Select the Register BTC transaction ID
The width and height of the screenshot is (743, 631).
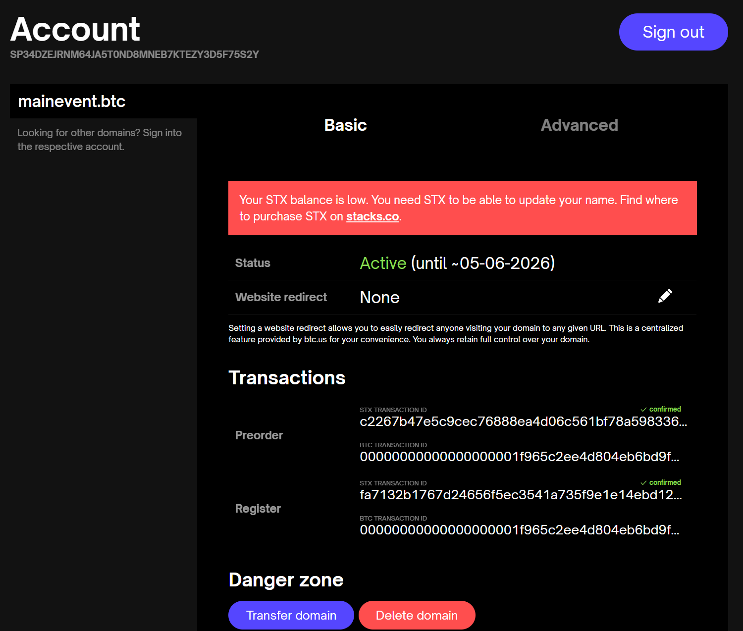tap(519, 530)
